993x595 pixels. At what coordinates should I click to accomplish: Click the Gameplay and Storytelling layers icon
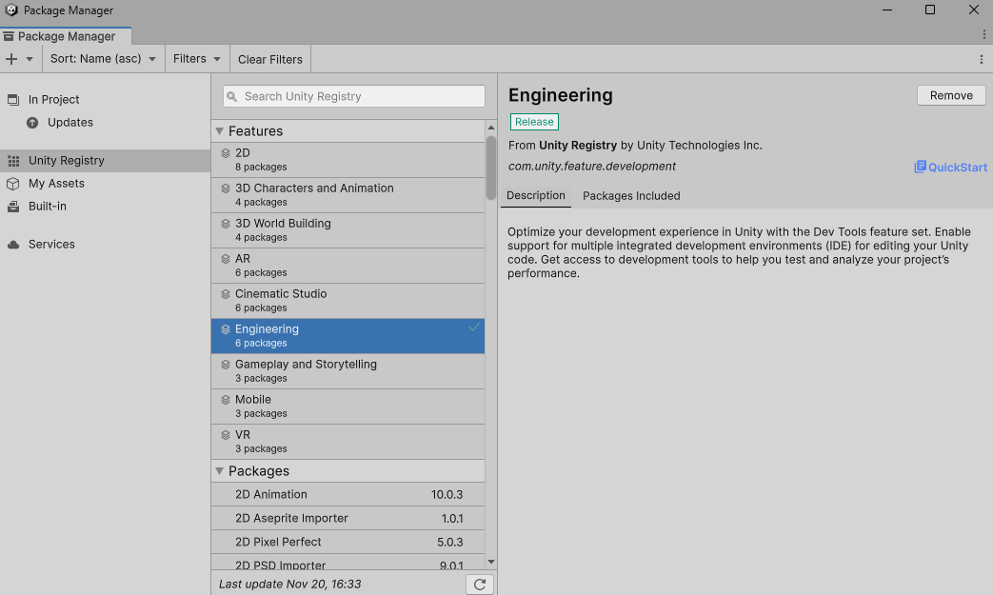coord(226,365)
